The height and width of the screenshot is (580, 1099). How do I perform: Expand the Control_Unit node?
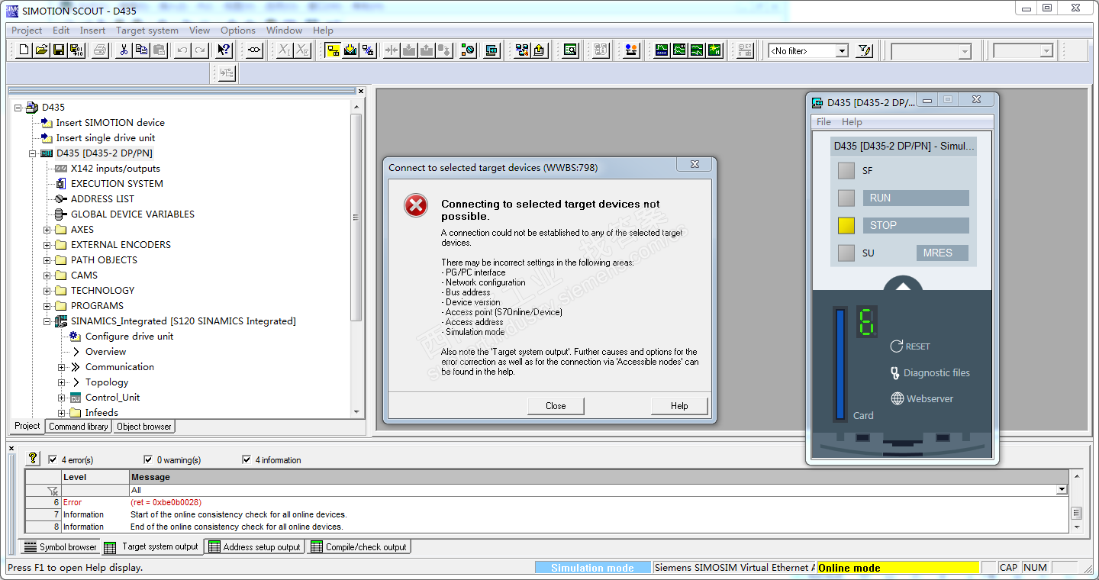(x=62, y=398)
